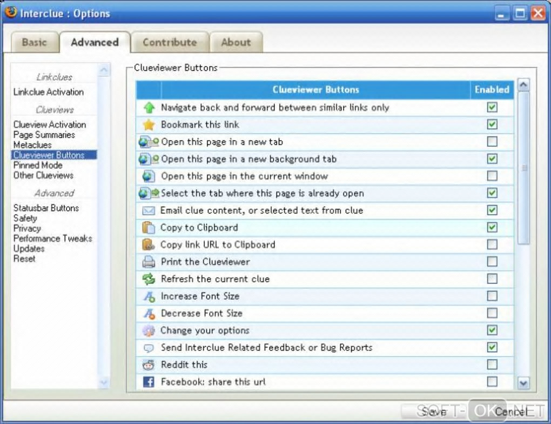
Task: Open Safety settings
Action: point(25,218)
